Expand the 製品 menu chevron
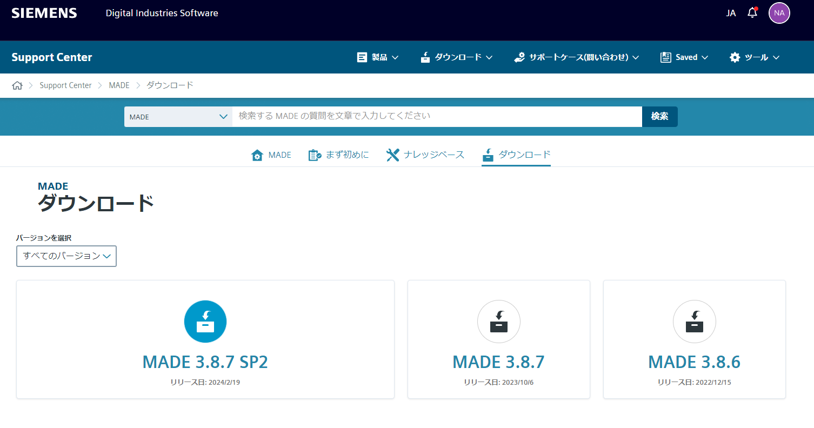 395,57
